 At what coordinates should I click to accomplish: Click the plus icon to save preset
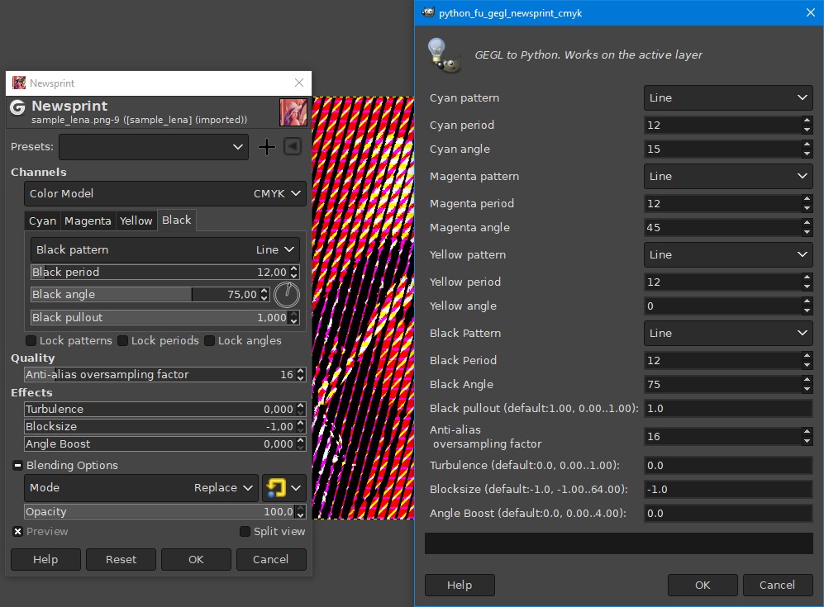tap(267, 146)
